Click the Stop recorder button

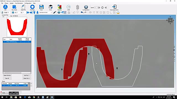point(14,93)
